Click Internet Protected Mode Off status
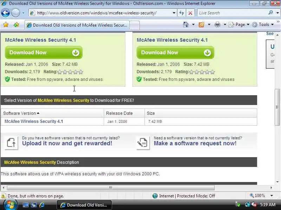 184,196
